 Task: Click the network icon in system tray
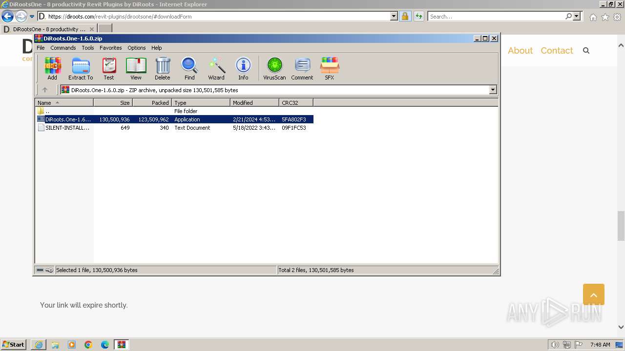click(567, 345)
